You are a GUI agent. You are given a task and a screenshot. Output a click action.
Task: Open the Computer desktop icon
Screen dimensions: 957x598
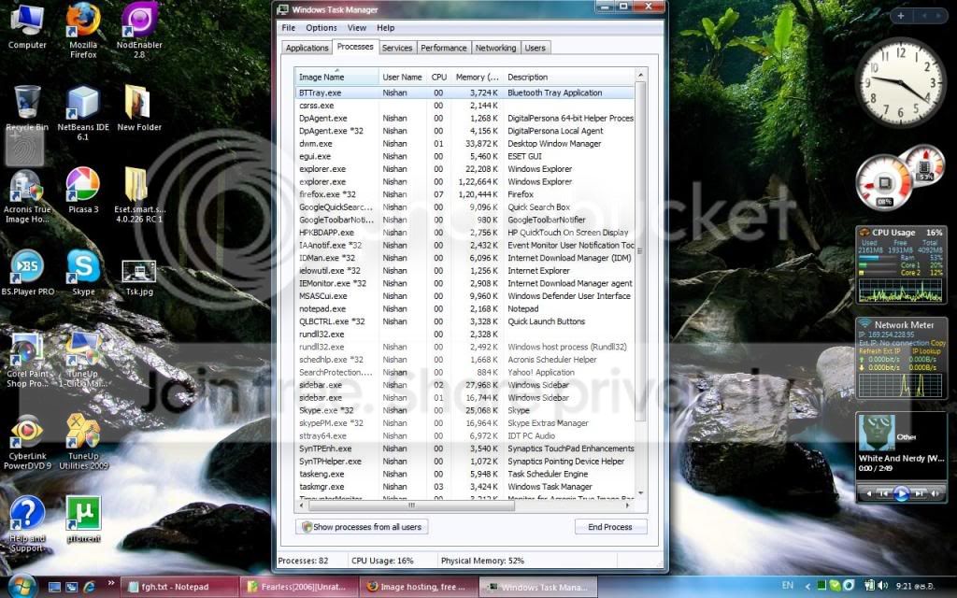pos(27,27)
